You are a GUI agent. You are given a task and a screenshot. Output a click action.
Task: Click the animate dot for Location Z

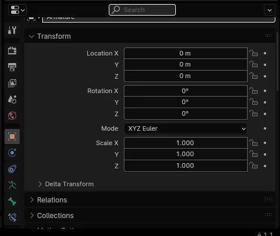(265, 76)
